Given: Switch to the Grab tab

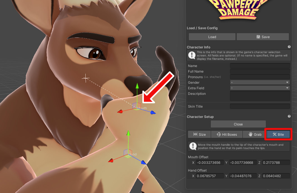Looking at the screenshot, I should click(x=254, y=134).
